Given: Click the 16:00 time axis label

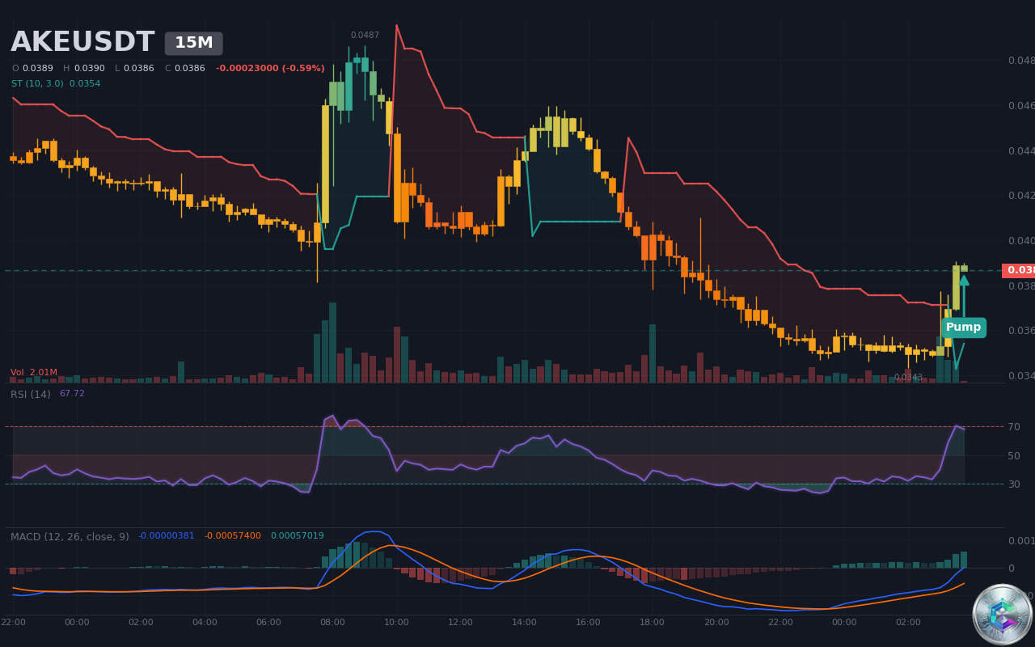Looking at the screenshot, I should coord(588,623).
